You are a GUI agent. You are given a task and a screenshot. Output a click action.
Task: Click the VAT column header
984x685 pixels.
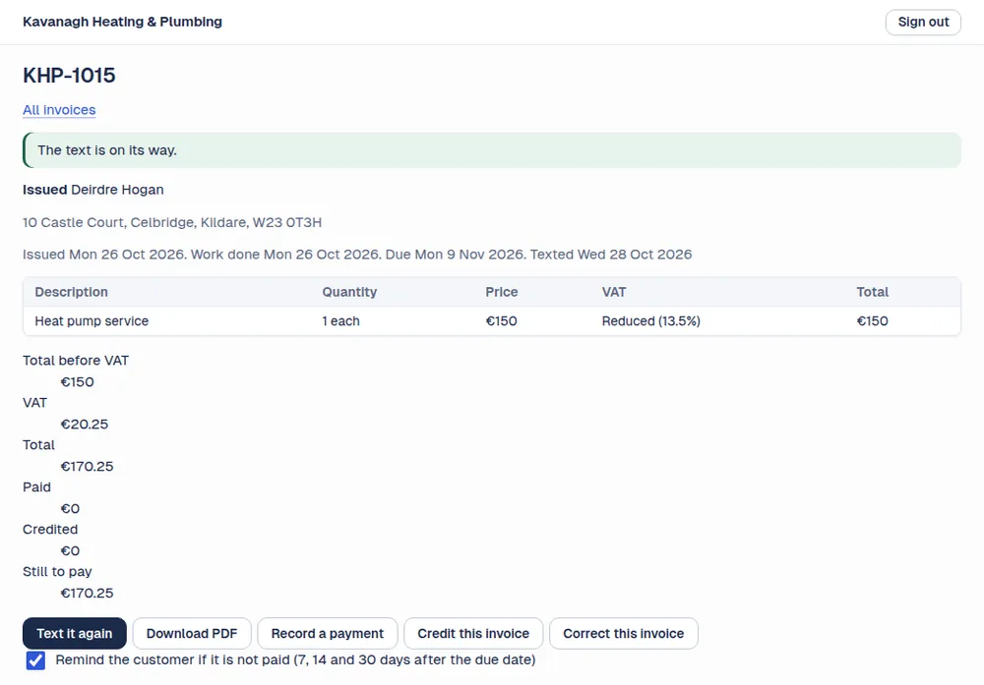(614, 292)
